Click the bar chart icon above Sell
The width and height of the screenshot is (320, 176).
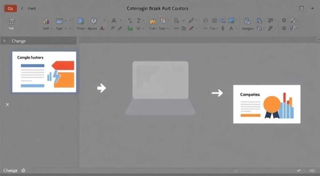pyautogui.click(x=46, y=21)
